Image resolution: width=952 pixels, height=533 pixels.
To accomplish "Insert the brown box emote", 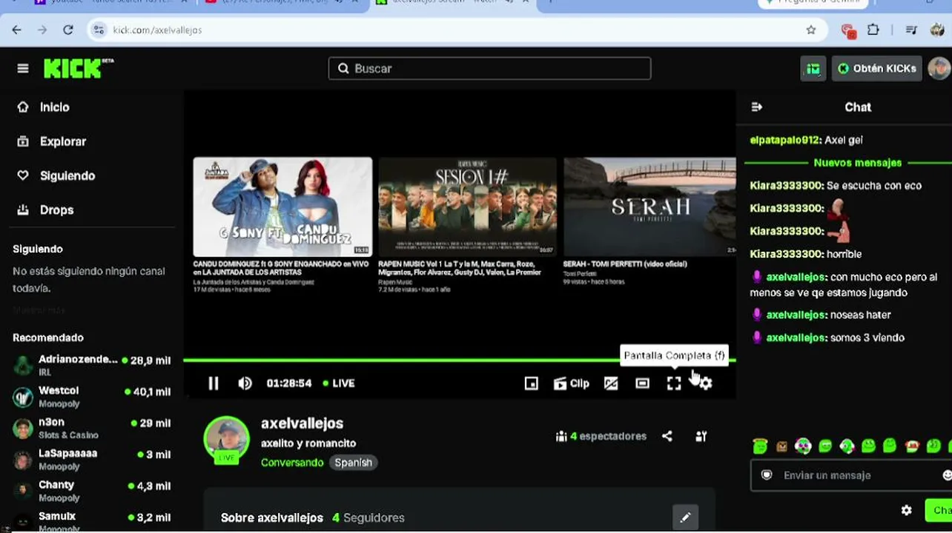I will 781,446.
